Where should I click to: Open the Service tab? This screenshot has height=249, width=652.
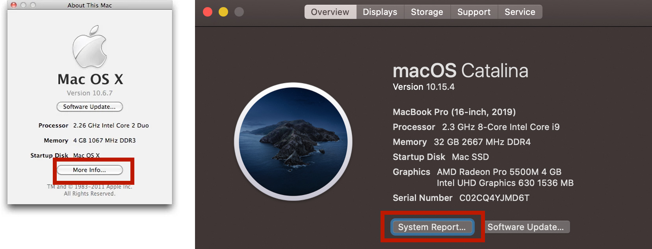pyautogui.click(x=520, y=12)
